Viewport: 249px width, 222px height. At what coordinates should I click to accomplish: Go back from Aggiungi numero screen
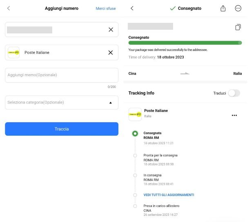pyautogui.click(x=9, y=8)
